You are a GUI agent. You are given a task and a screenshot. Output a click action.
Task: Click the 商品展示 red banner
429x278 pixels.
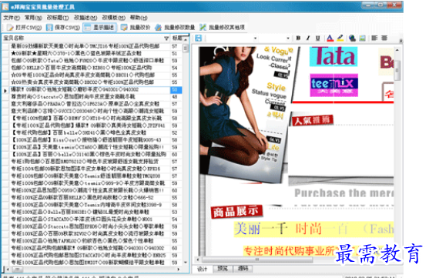pos(236,212)
